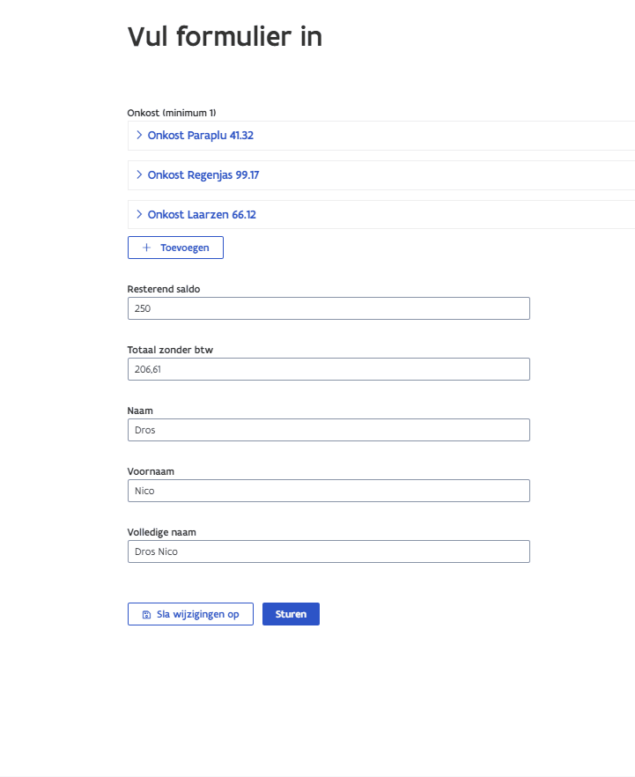635x777 pixels.
Task: Click the plus icon on Toevoegen
Action: point(146,248)
